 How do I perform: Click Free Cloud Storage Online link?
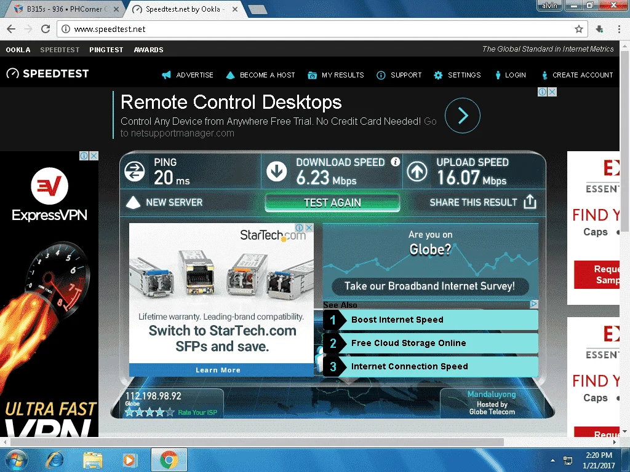[x=430, y=343]
